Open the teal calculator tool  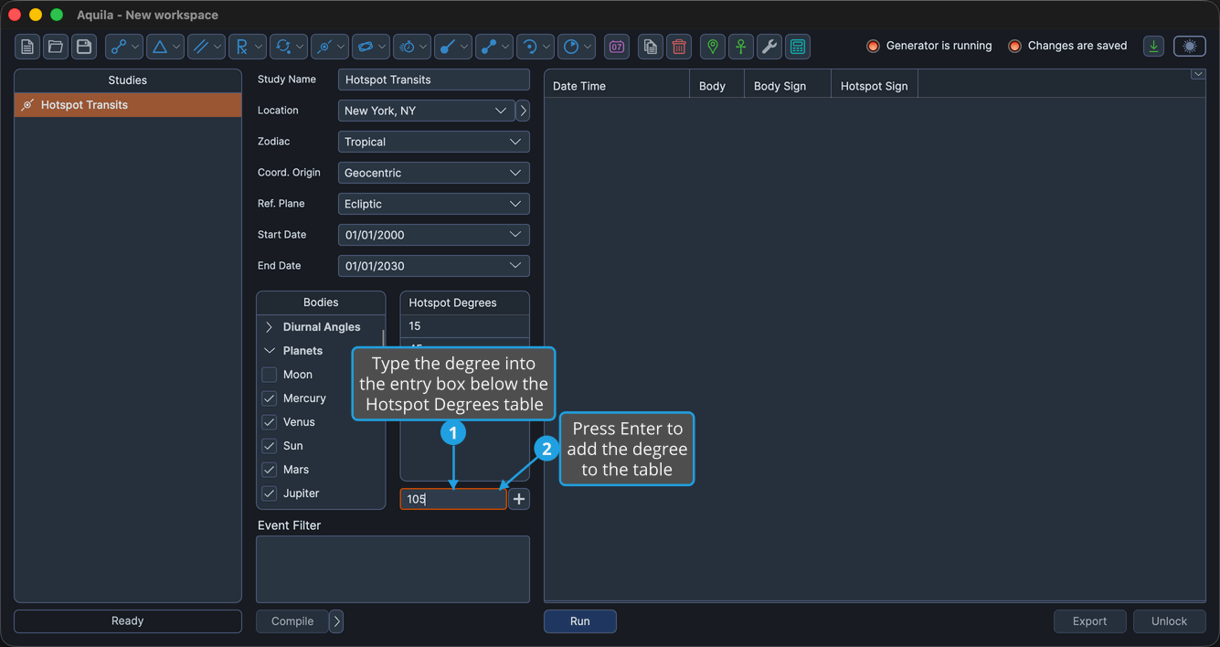tap(798, 47)
